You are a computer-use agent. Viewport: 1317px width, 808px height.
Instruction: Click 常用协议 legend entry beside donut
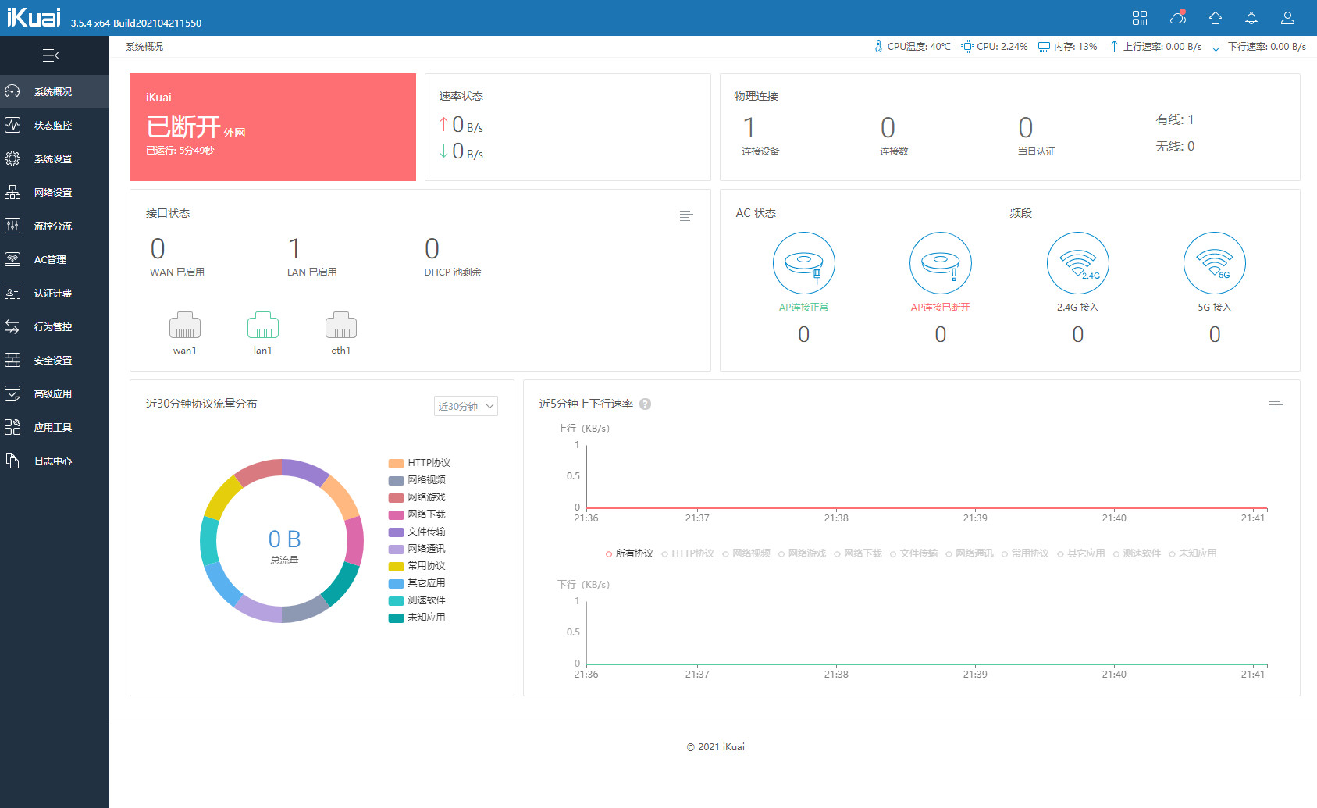(x=417, y=566)
